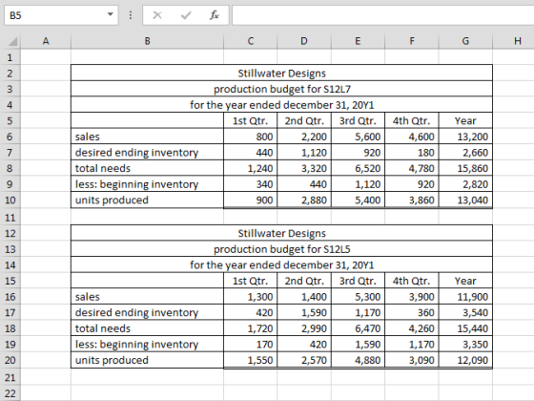The image size is (534, 401).
Task: Select cell with value 2,880
Action: pyautogui.click(x=304, y=200)
